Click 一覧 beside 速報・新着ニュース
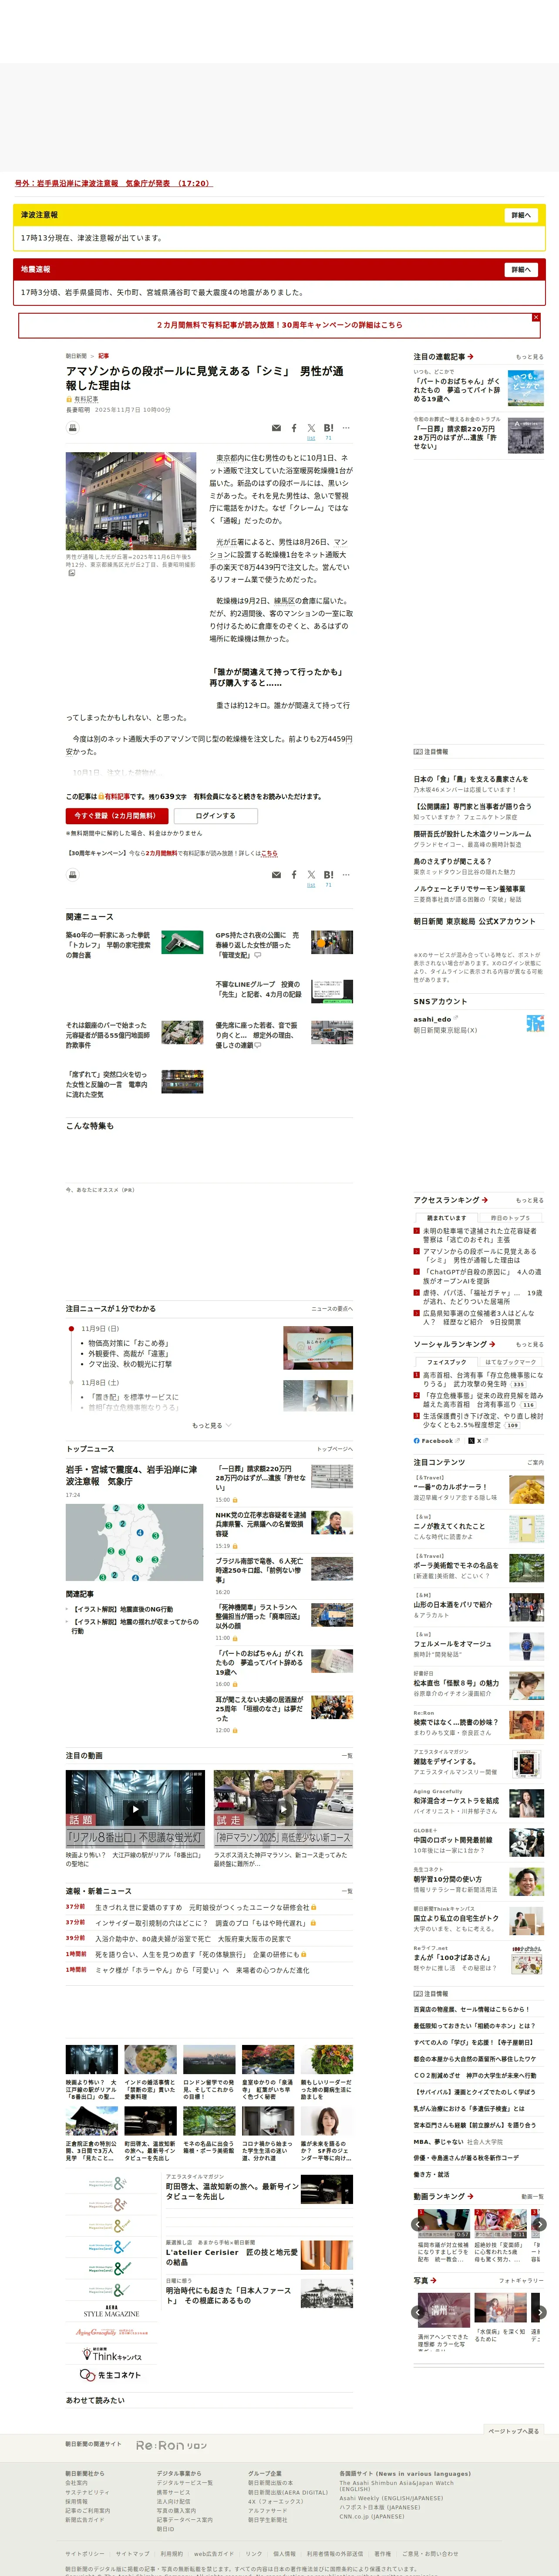 pos(347,1891)
